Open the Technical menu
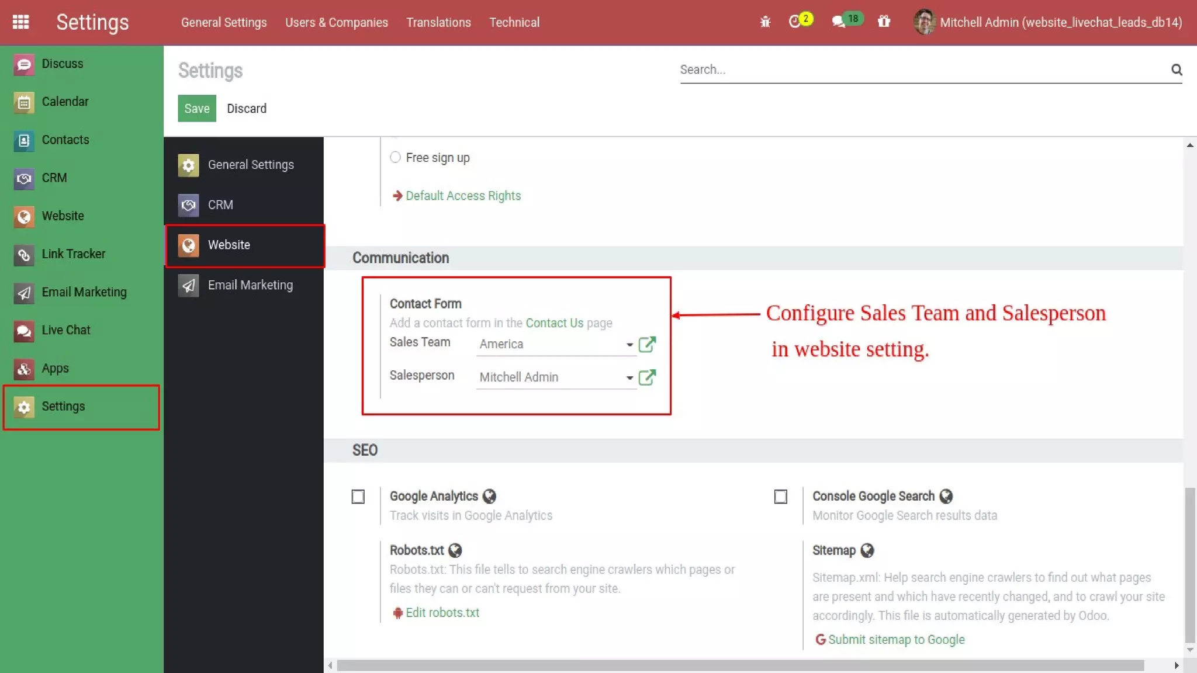 [514, 22]
